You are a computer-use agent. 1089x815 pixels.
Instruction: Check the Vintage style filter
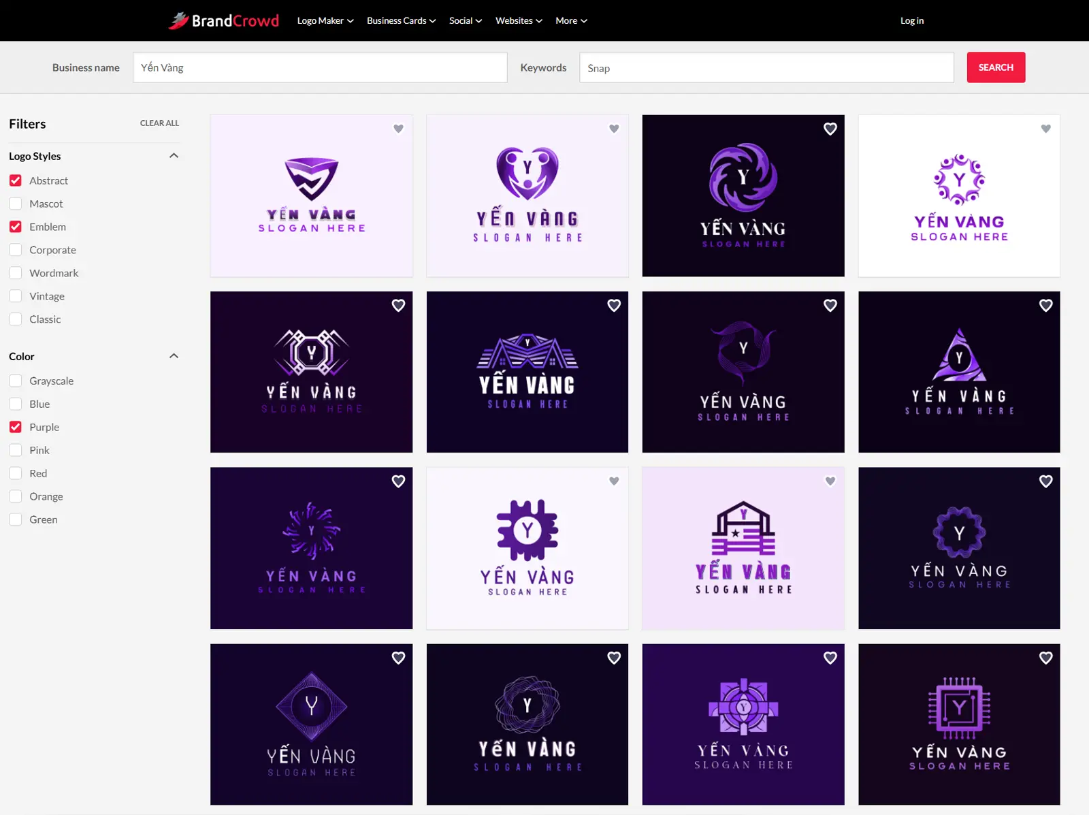16,296
